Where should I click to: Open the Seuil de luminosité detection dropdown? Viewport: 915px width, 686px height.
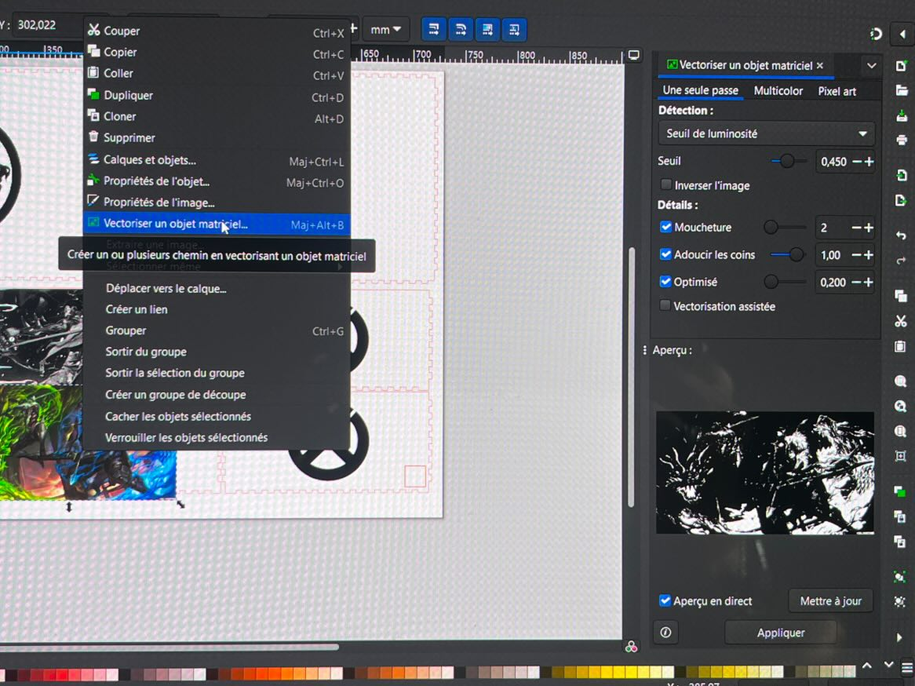click(x=766, y=133)
